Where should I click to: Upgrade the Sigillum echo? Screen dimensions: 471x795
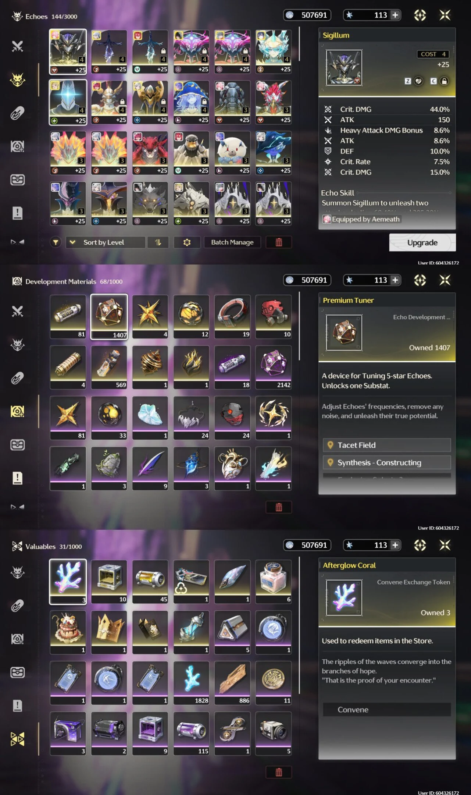click(422, 242)
